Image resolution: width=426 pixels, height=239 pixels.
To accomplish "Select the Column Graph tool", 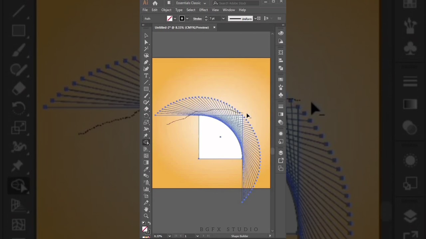I will (146, 189).
